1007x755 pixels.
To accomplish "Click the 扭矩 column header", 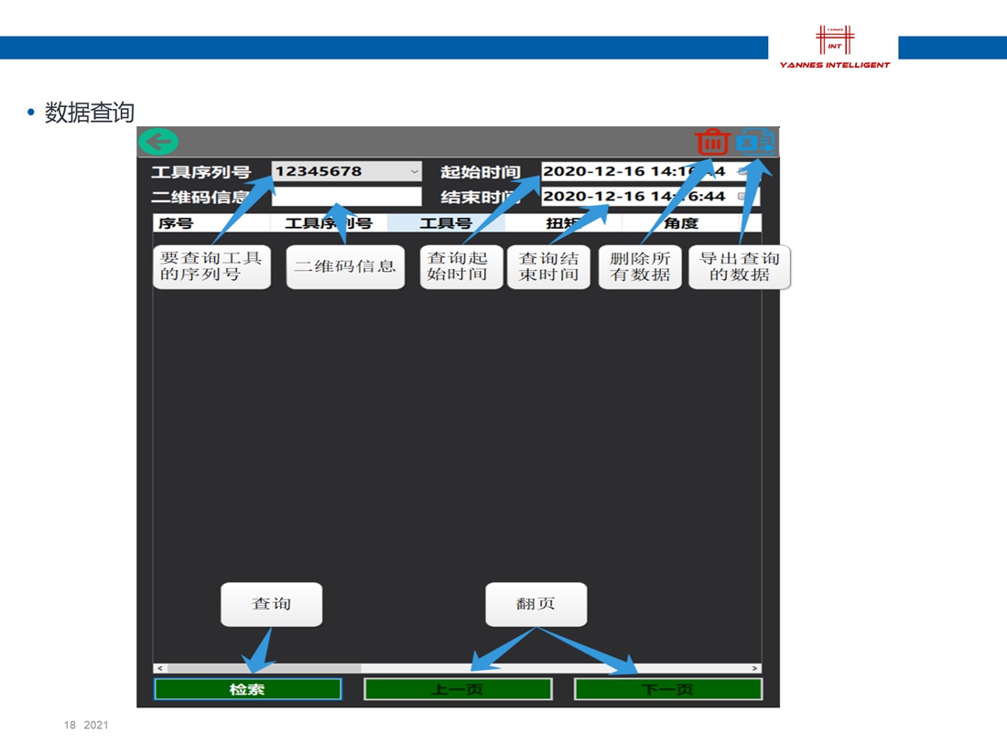I will coord(563,223).
